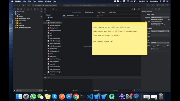This screenshot has height=101, width=180.
Task: Switch to the Build Phases tab
Action: 101,12
